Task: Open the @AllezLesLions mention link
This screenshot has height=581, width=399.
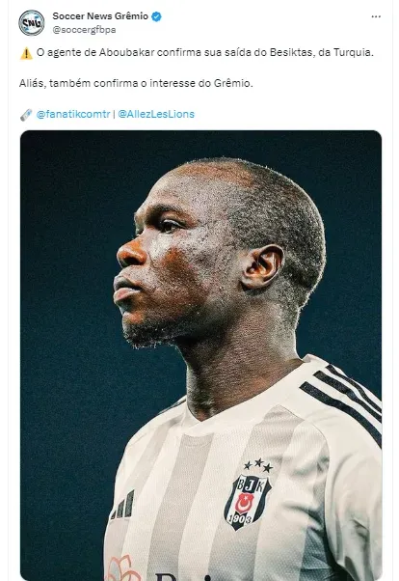Action: 156,114
